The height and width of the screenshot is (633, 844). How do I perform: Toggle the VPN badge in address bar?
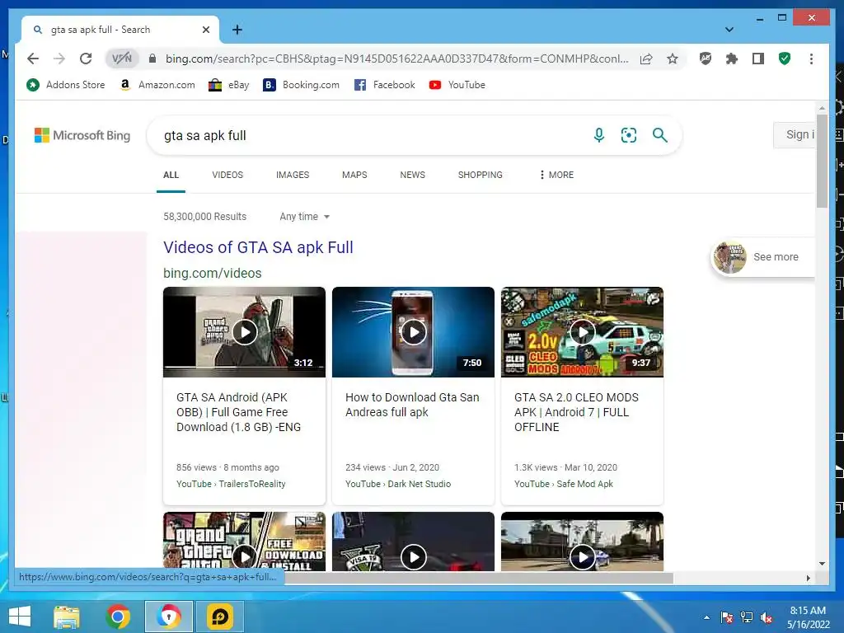click(x=122, y=59)
